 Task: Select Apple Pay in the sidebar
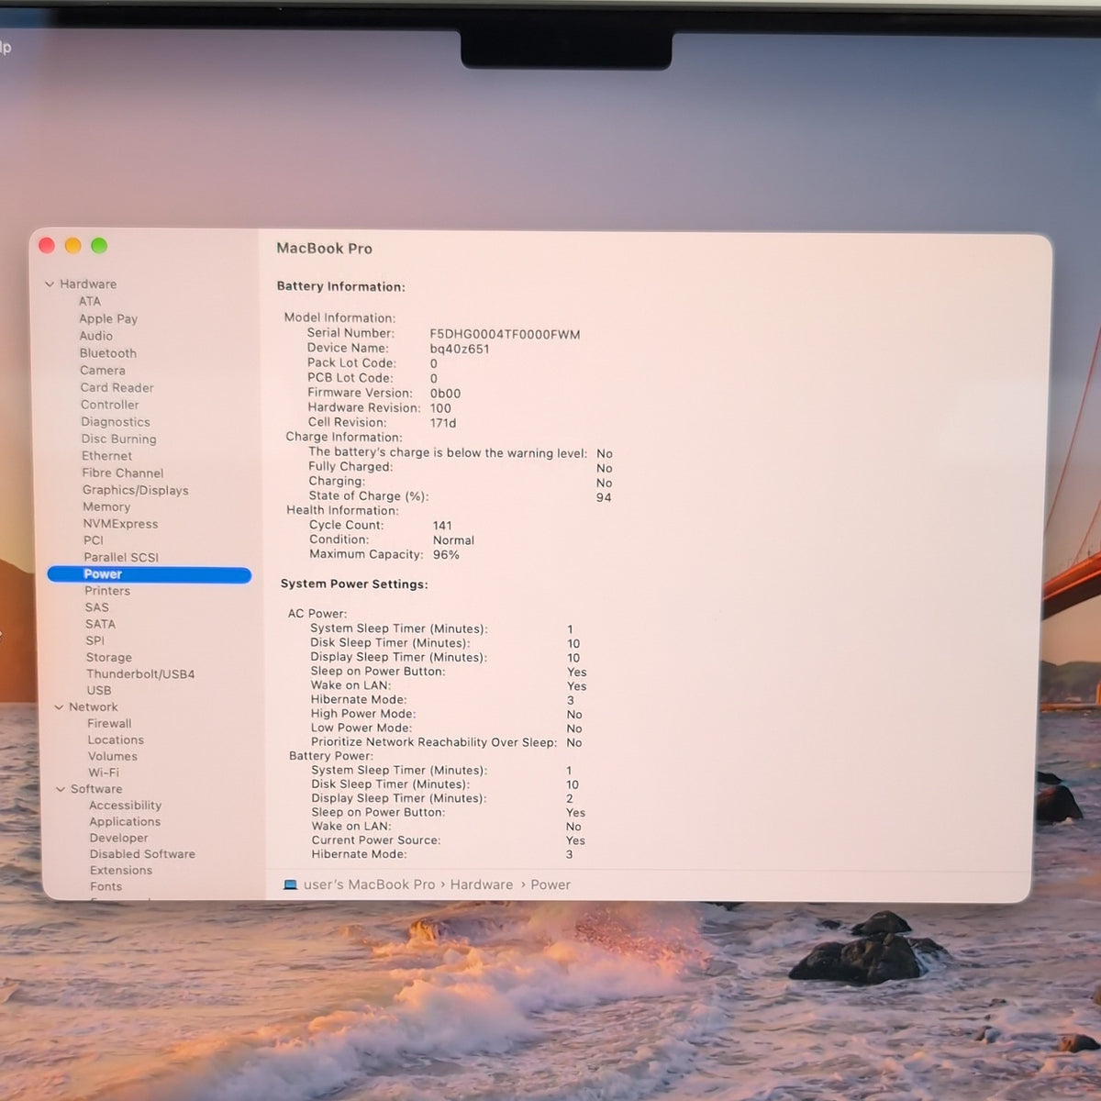click(x=108, y=319)
